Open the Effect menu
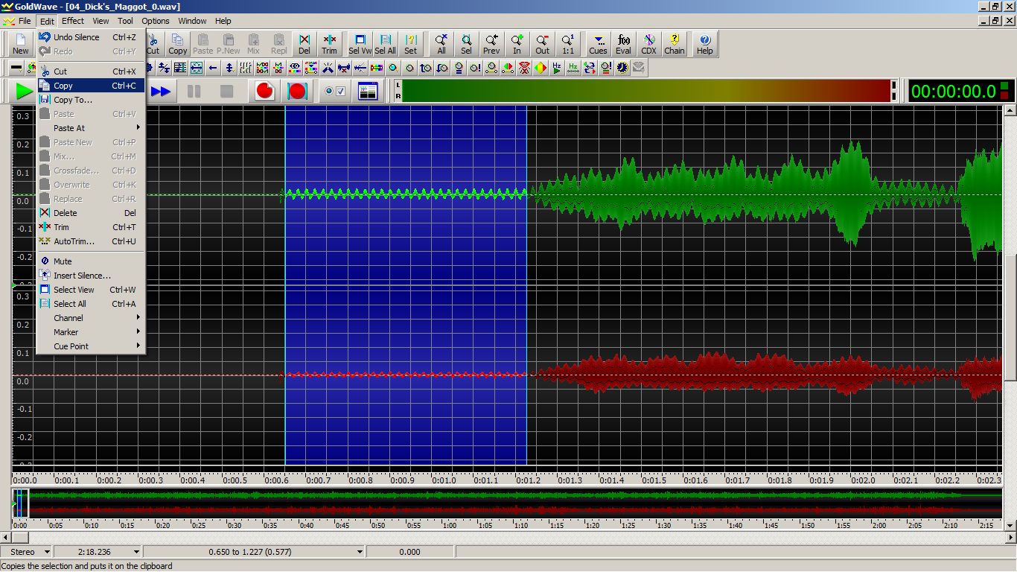 (73, 21)
